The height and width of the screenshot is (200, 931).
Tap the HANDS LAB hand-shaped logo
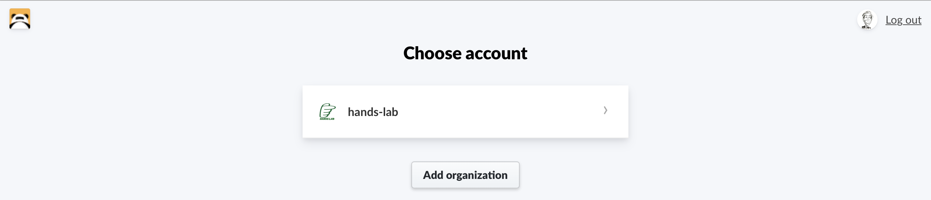pyautogui.click(x=327, y=112)
